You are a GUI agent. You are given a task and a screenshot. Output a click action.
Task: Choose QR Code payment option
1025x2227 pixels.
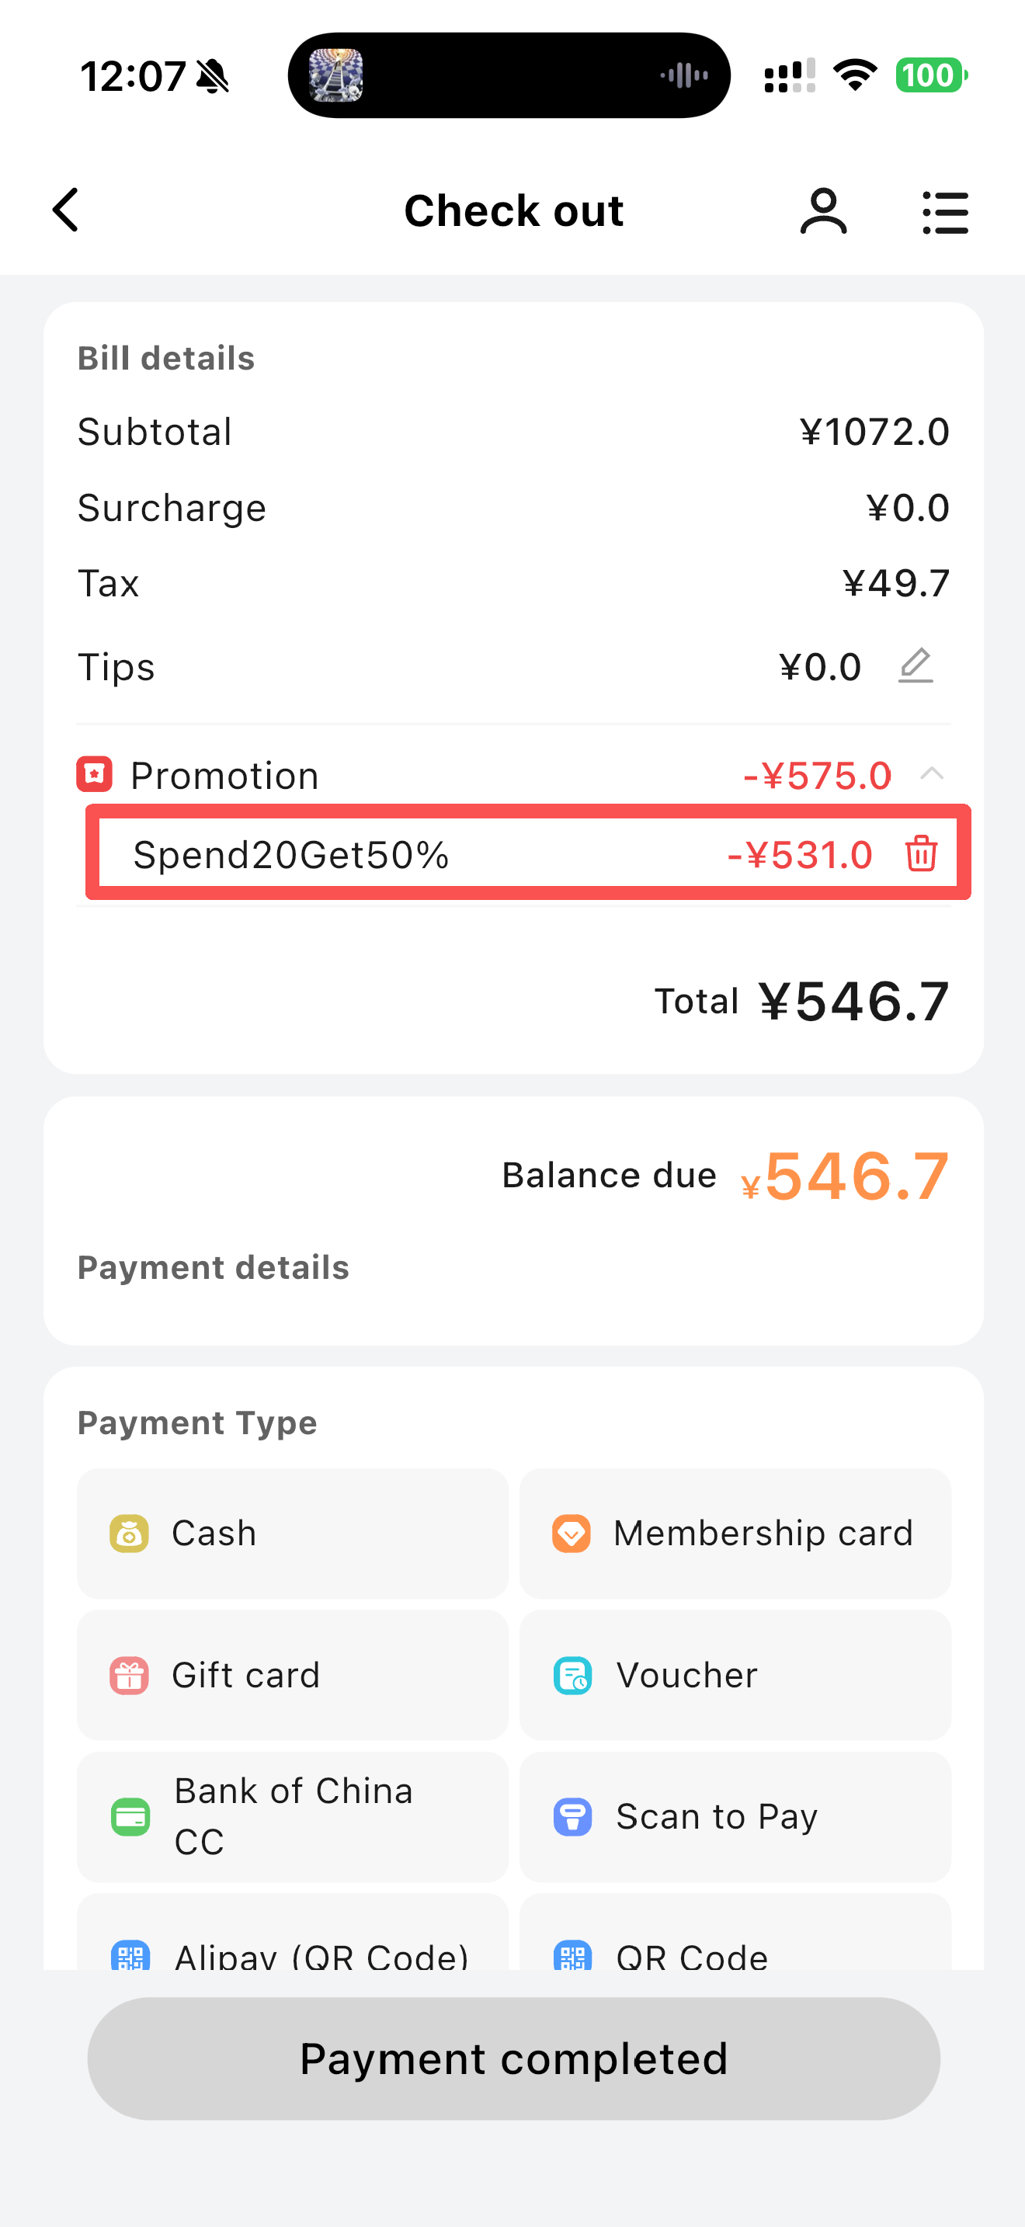coord(735,1950)
